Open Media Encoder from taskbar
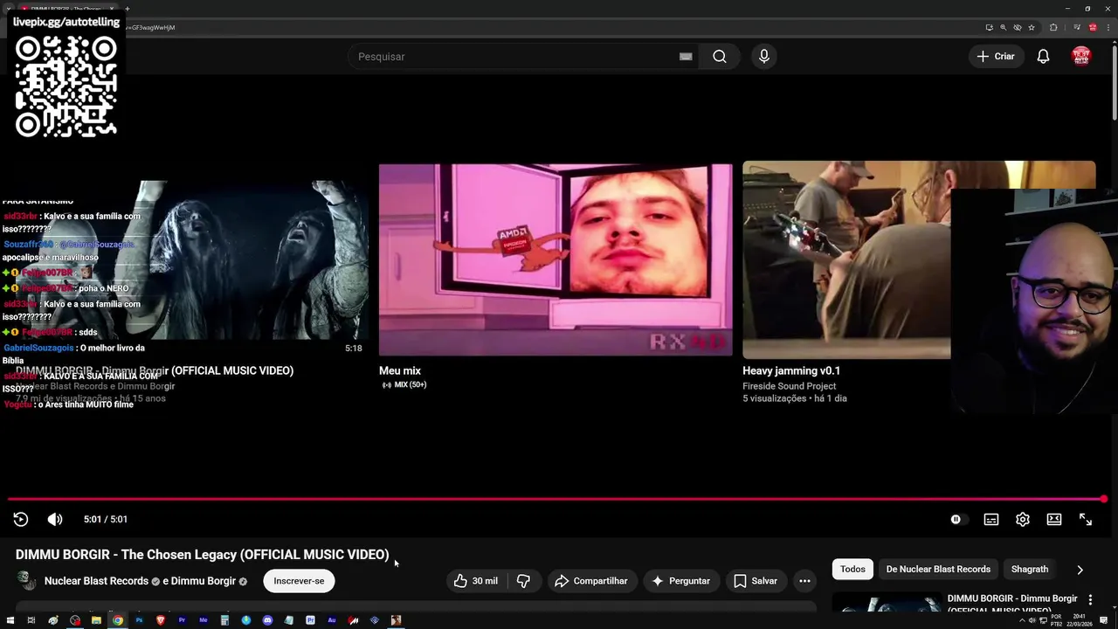Image resolution: width=1118 pixels, height=629 pixels. click(204, 620)
